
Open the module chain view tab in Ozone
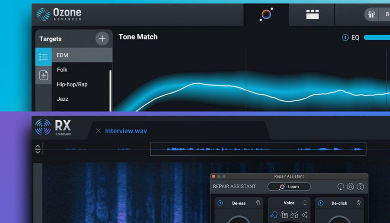[x=312, y=14]
